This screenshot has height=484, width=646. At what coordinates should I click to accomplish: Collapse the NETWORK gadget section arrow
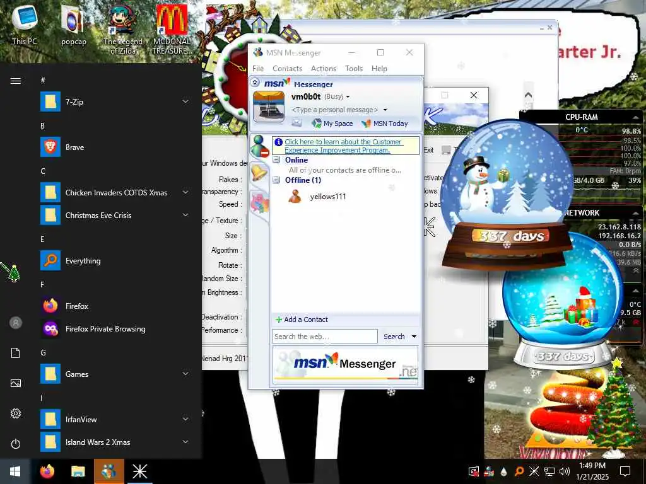635,213
